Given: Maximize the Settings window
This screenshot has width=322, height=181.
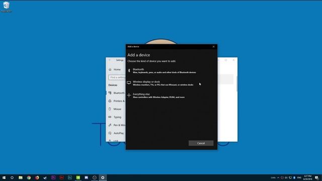Looking at the screenshot, I should [226, 60].
